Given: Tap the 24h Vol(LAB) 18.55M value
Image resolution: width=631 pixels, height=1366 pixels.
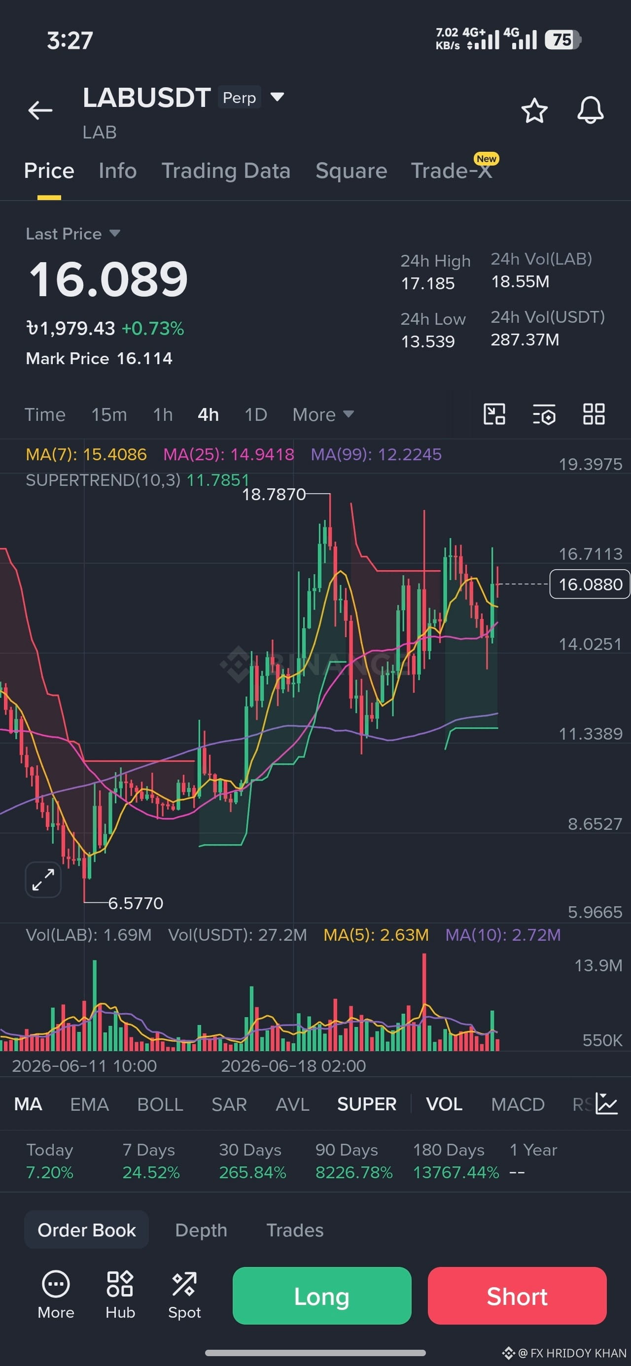Looking at the screenshot, I should (x=520, y=281).
